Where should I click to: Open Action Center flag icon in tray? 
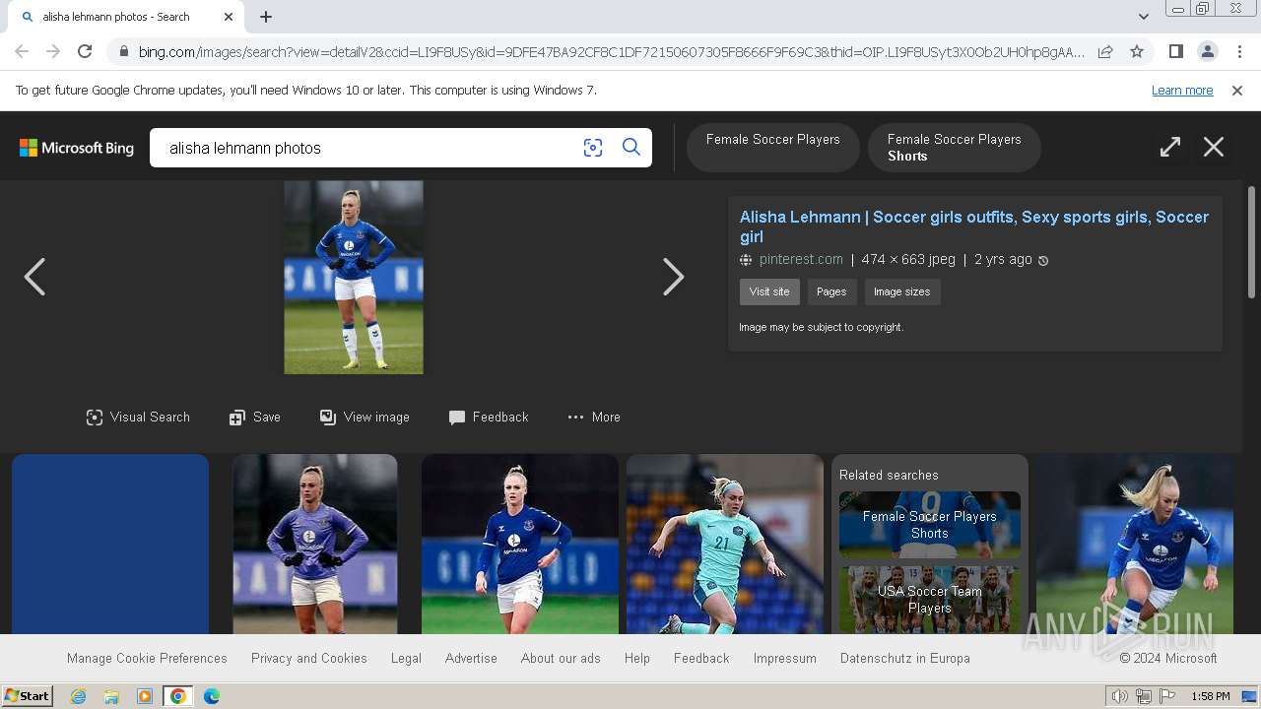click(x=1167, y=696)
